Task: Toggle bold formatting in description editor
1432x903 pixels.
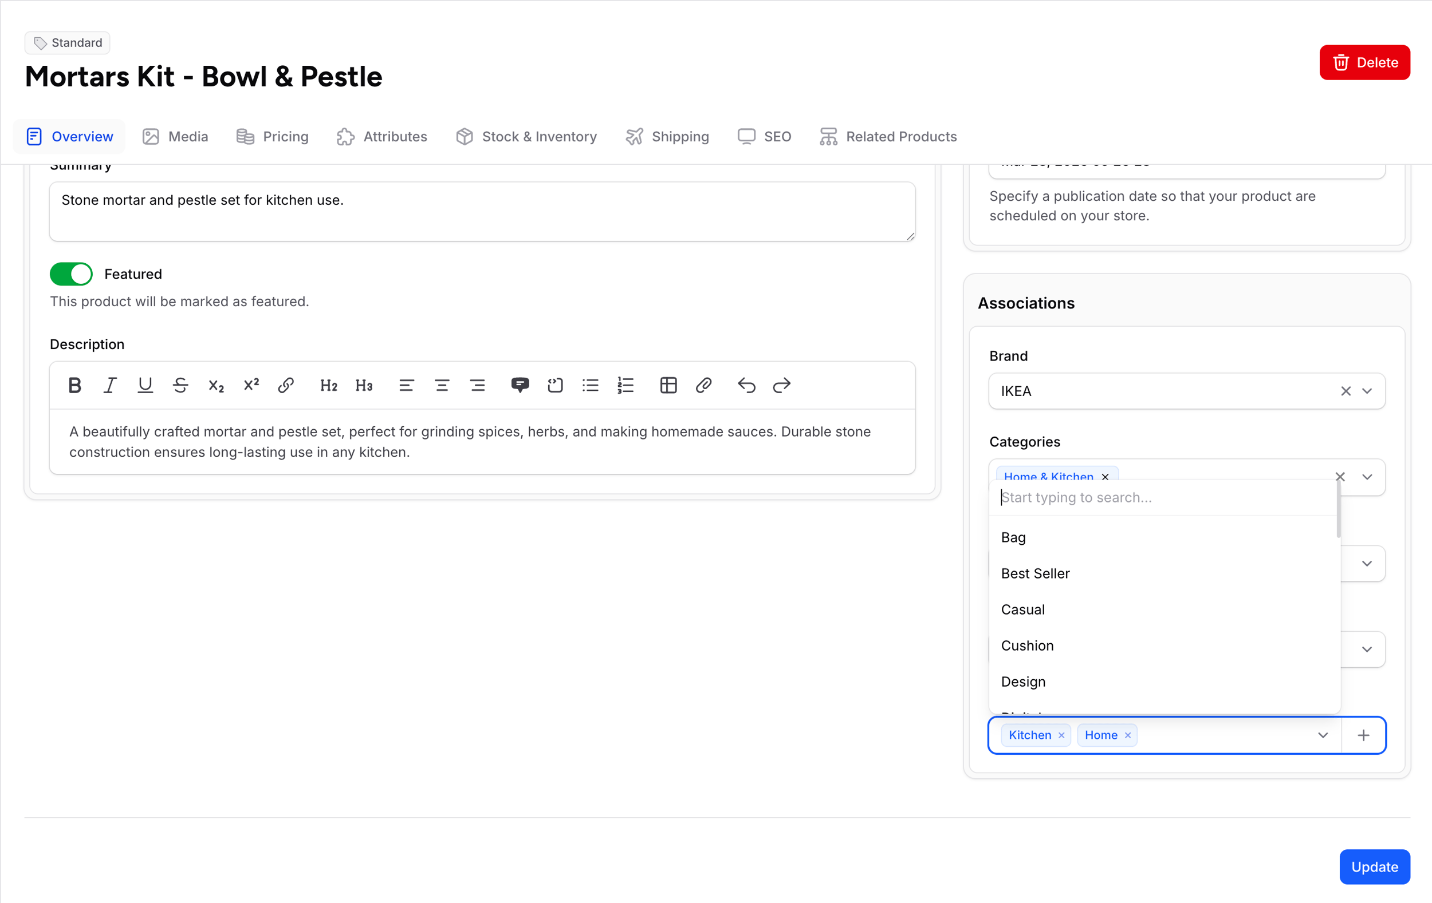Action: click(x=74, y=386)
